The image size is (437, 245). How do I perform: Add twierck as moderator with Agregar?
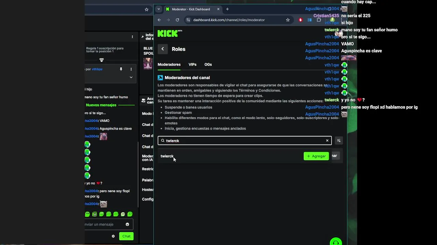pyautogui.click(x=316, y=156)
